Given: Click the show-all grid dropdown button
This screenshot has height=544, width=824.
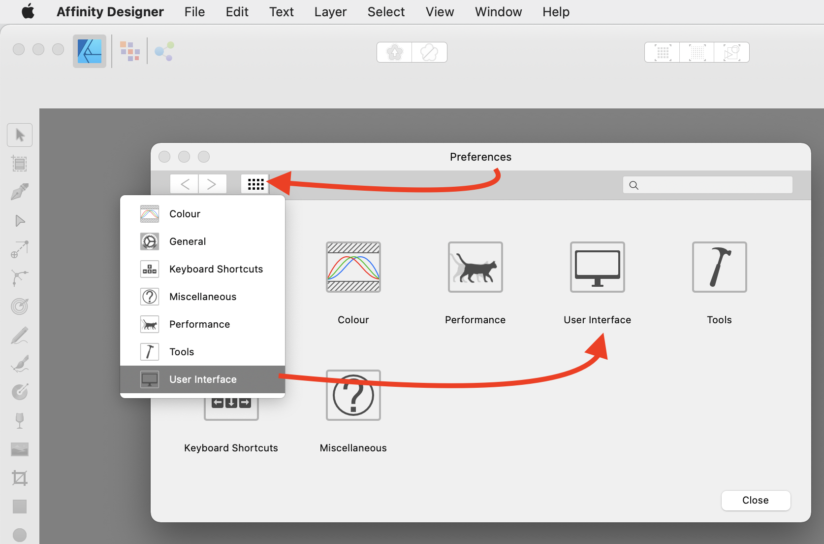Looking at the screenshot, I should click(255, 184).
